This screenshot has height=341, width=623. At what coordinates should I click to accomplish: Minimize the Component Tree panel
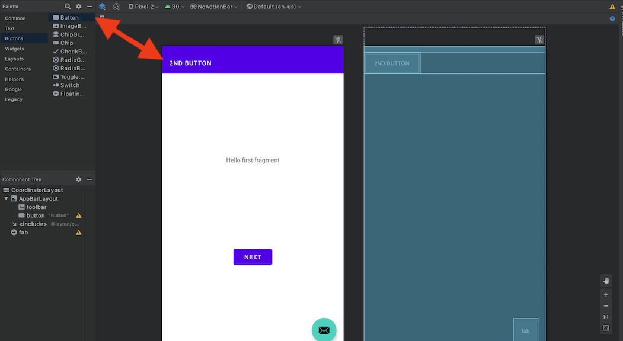(90, 179)
